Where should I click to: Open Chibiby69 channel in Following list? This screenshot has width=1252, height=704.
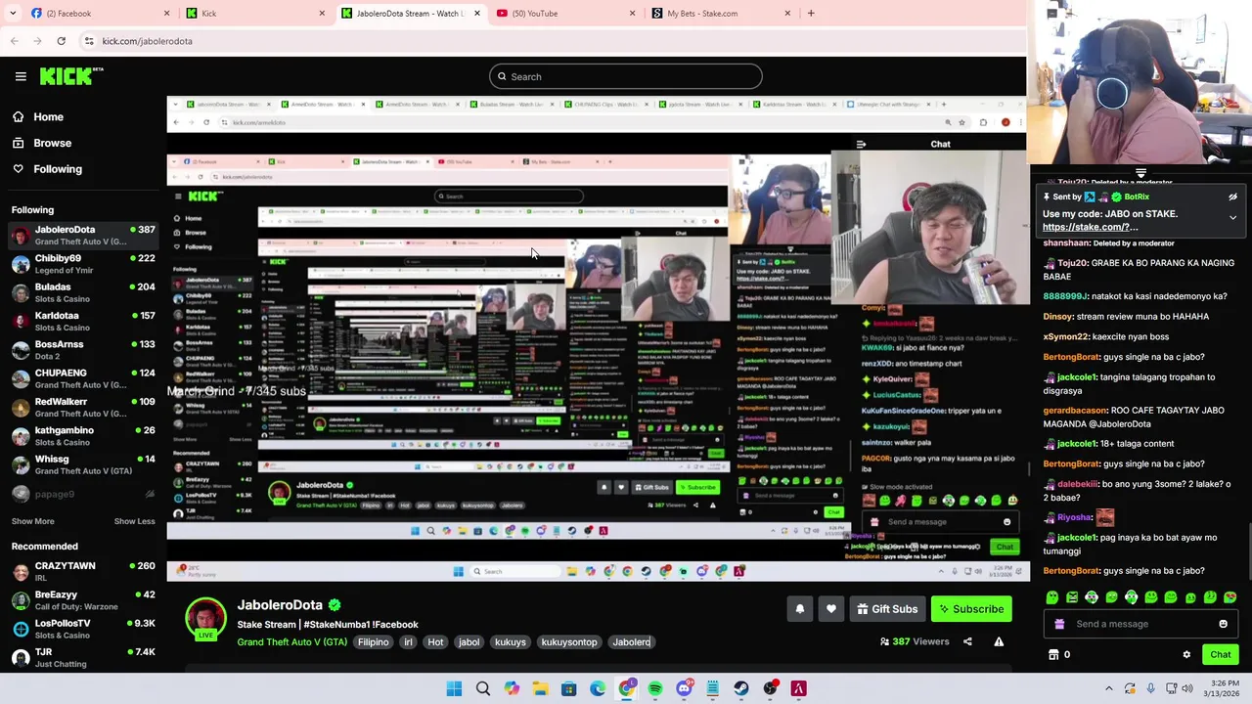[x=83, y=264]
